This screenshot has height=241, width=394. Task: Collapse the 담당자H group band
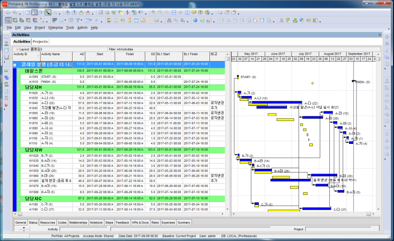click(19, 87)
